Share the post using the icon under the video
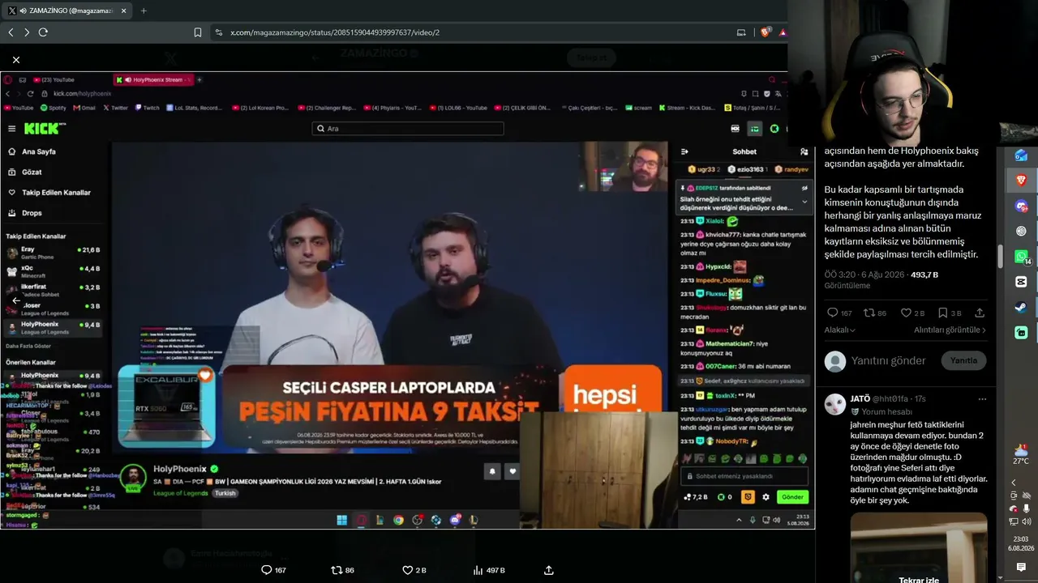 pos(549,570)
